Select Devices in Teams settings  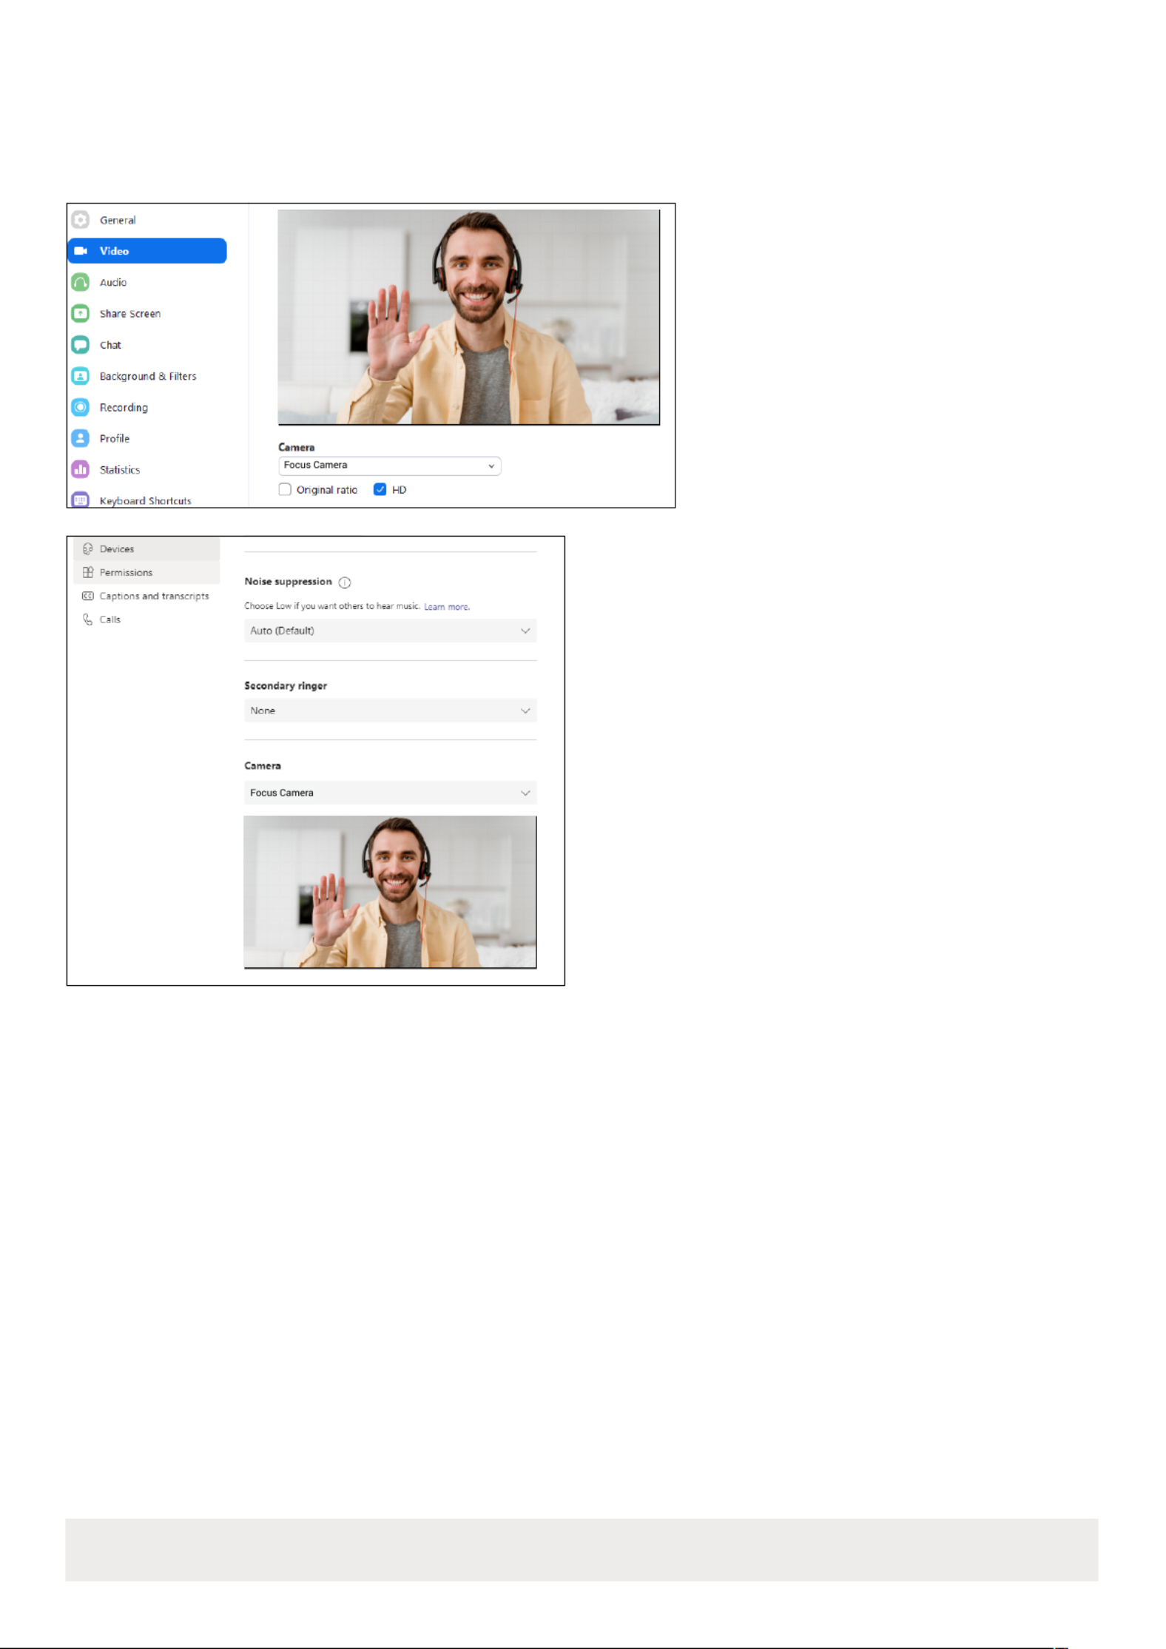(x=146, y=548)
